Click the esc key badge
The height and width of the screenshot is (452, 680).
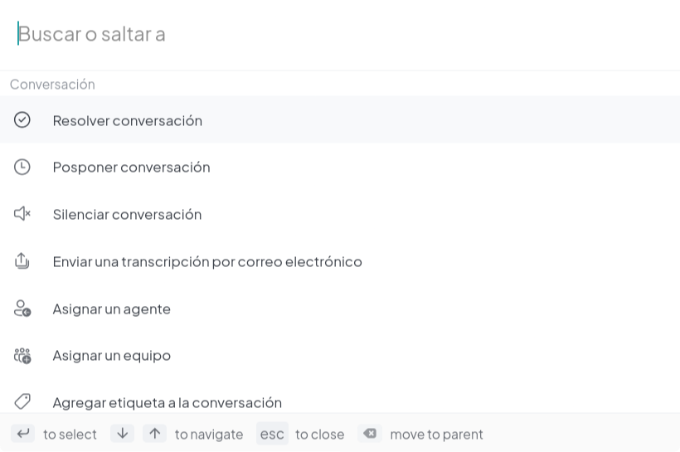tap(272, 434)
